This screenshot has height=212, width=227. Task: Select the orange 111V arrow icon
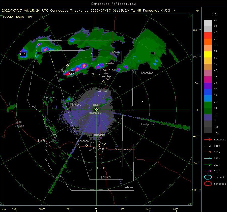pyautogui.click(x=208, y=152)
